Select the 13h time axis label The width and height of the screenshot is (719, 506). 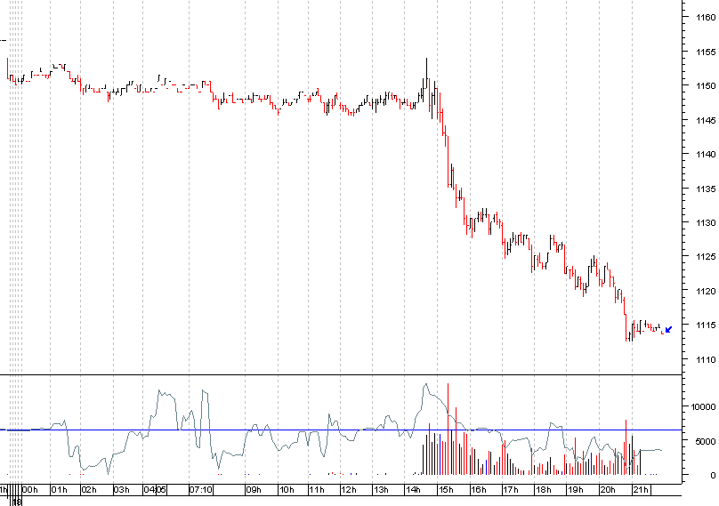click(381, 490)
